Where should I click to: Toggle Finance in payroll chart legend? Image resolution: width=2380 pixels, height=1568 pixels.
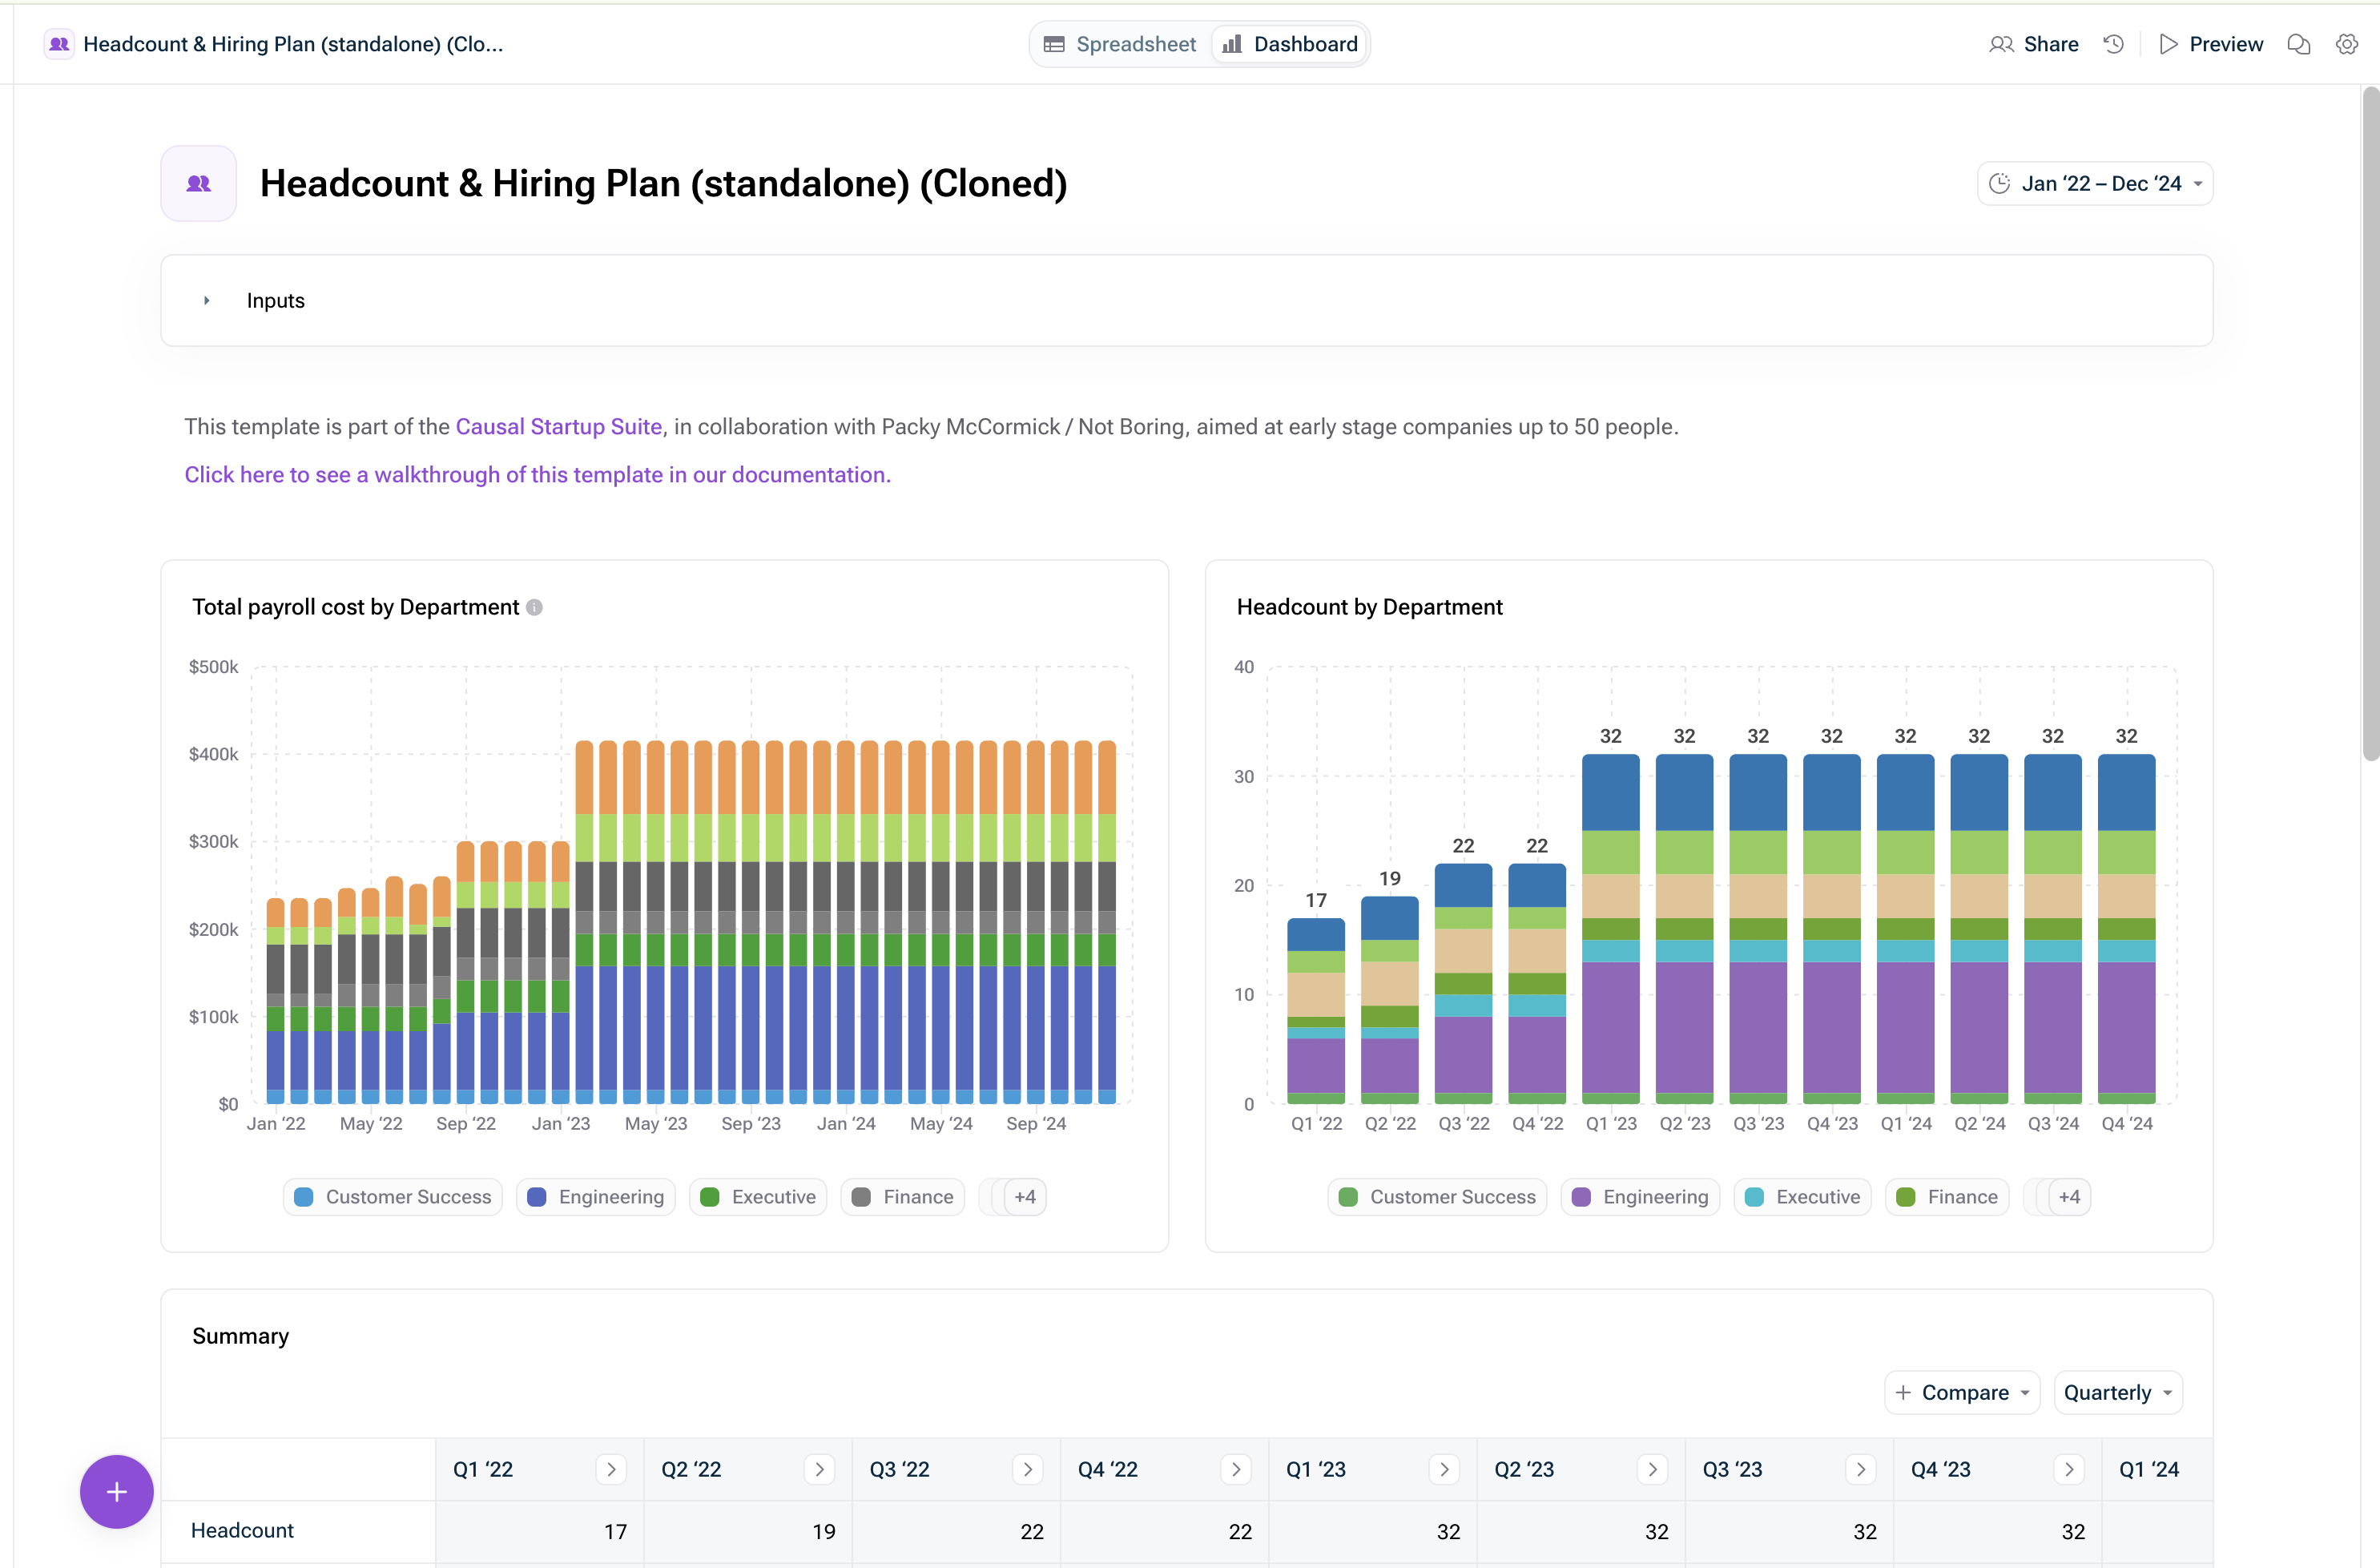point(903,1197)
